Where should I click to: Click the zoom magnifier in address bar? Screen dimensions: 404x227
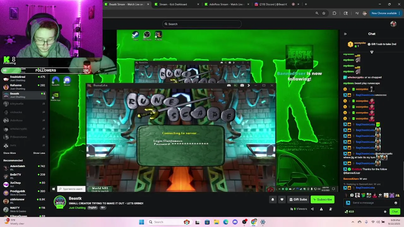pos(317,13)
